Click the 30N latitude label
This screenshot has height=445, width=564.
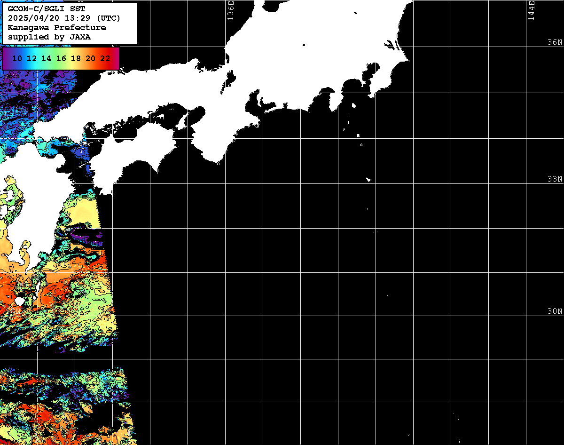(x=555, y=311)
